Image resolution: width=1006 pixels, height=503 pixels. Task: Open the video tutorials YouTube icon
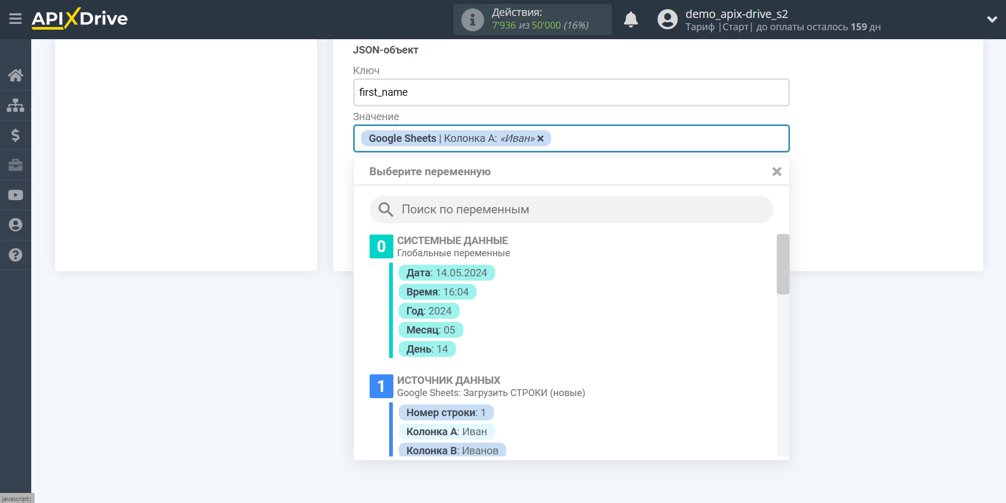tap(15, 195)
